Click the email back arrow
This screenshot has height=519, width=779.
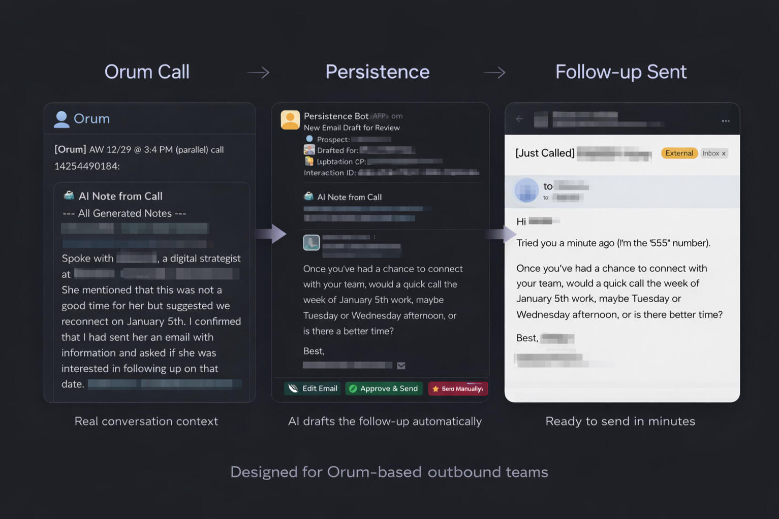pyautogui.click(x=519, y=119)
